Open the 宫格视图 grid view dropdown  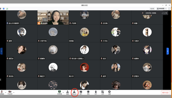tap(161, 9)
